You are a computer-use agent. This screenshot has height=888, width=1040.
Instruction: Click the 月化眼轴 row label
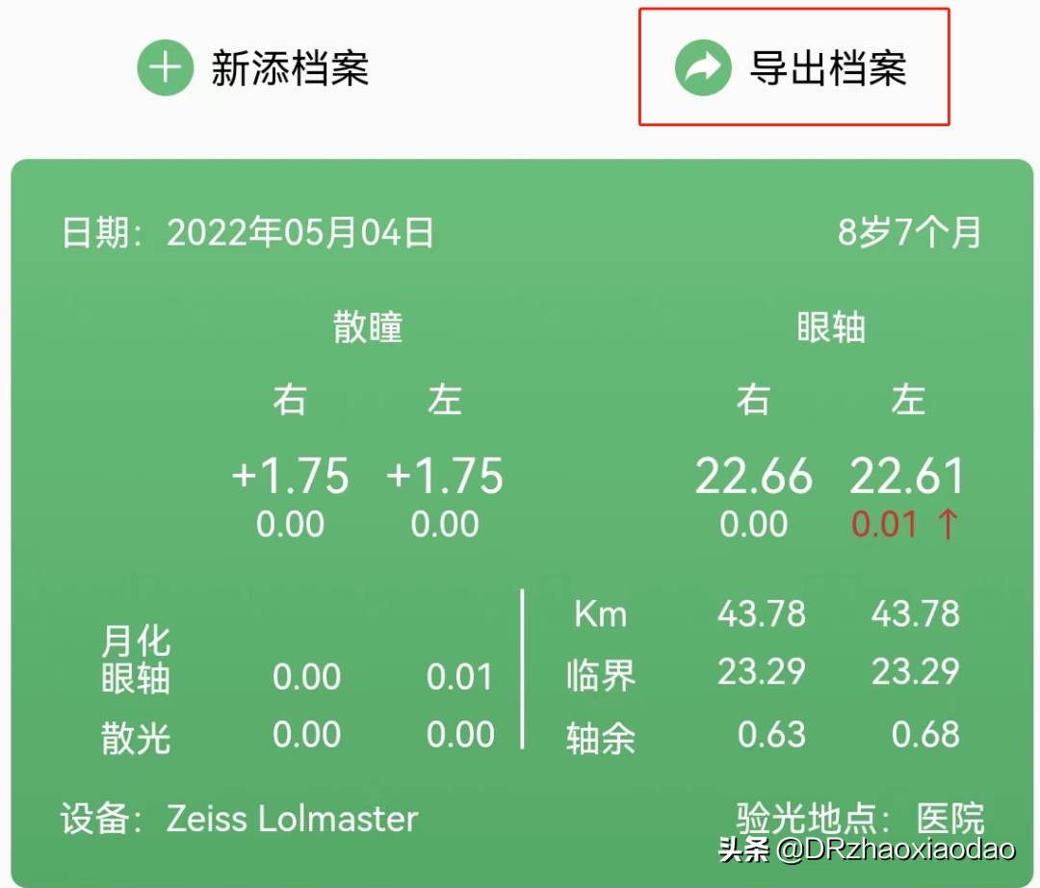(136, 660)
